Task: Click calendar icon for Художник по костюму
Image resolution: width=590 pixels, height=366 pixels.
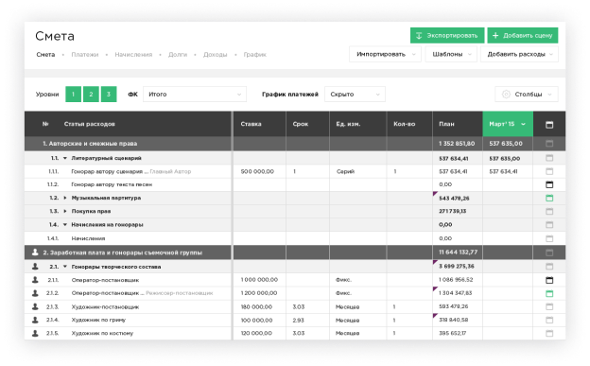Action: (x=549, y=333)
